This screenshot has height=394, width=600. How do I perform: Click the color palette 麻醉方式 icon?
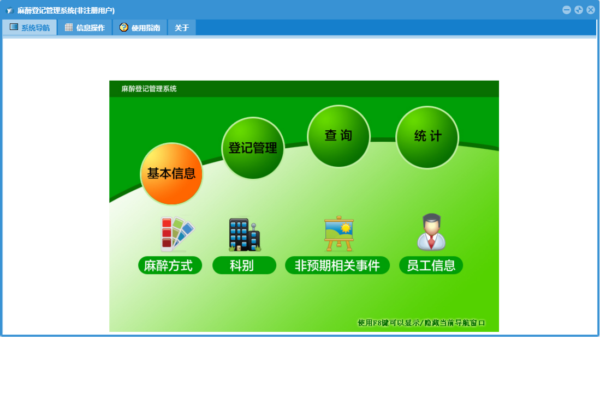pyautogui.click(x=177, y=234)
